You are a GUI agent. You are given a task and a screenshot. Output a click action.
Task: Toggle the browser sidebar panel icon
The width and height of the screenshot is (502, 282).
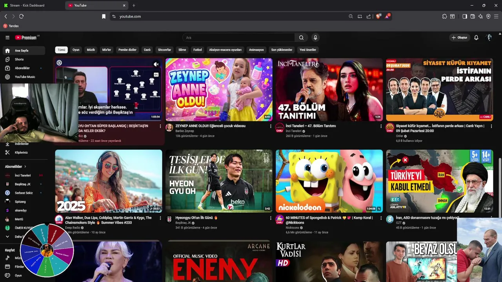coord(464,16)
